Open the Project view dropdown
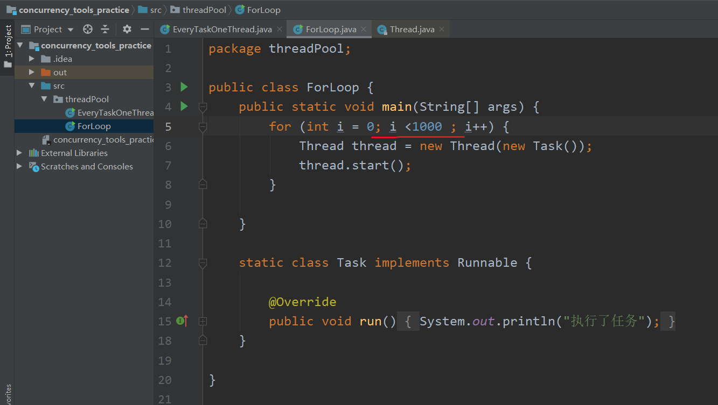718x405 pixels. click(x=71, y=30)
